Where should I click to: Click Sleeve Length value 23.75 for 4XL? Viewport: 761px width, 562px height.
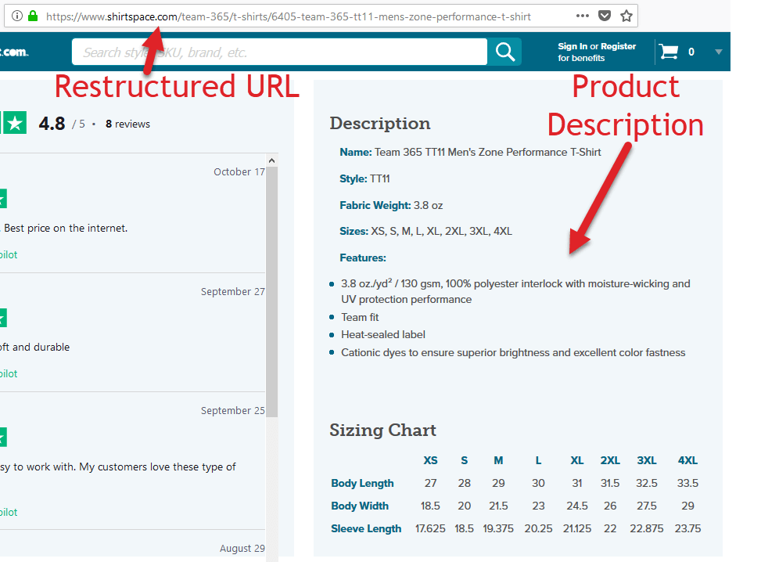point(687,529)
